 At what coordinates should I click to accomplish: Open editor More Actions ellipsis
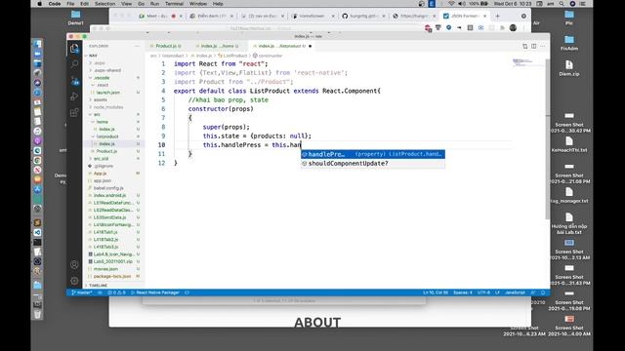point(543,46)
